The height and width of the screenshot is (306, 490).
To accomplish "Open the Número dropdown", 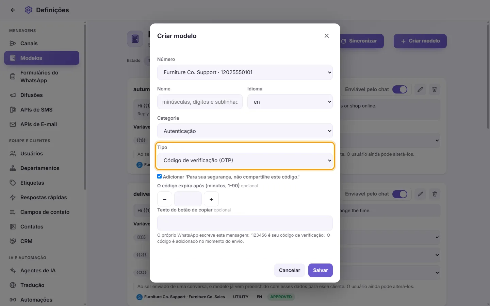I will coord(245,72).
